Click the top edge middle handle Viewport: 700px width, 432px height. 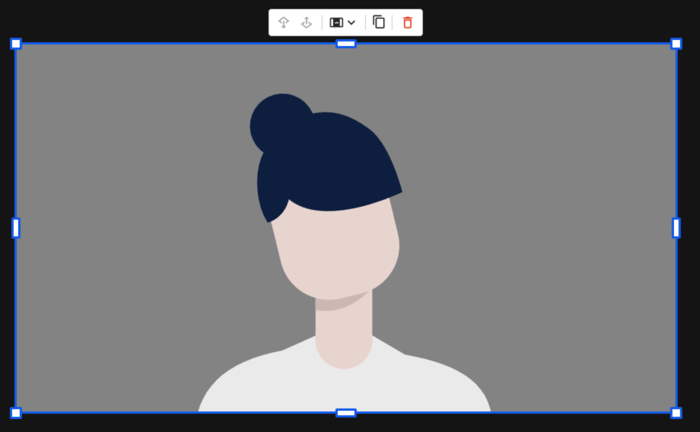[346, 44]
